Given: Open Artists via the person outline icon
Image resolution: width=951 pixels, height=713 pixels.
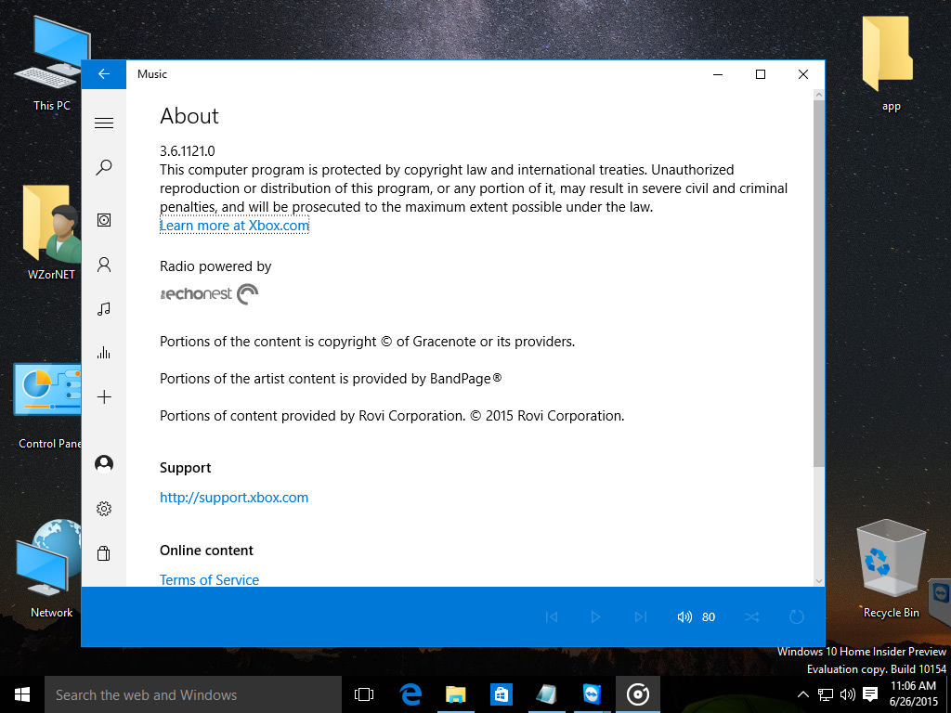Looking at the screenshot, I should (104, 265).
